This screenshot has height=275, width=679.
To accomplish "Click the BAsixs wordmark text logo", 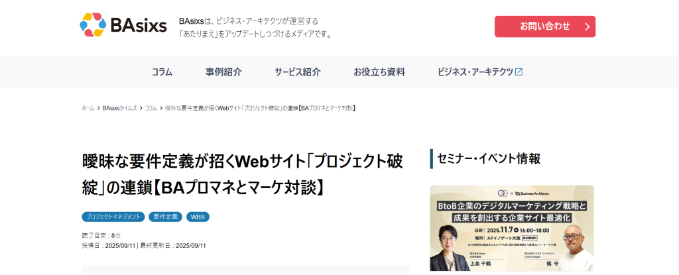I will pos(139,26).
